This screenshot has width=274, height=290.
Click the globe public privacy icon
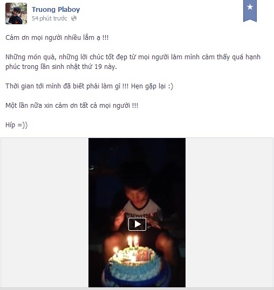point(74,18)
